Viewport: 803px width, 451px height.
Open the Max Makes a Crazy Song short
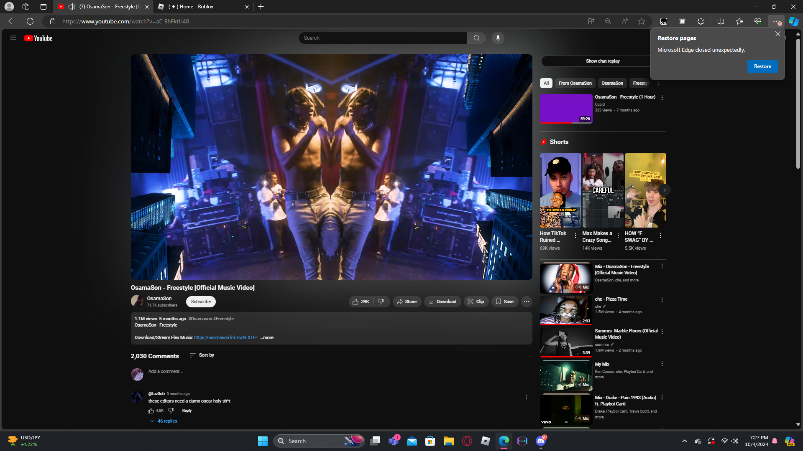pos(603,190)
